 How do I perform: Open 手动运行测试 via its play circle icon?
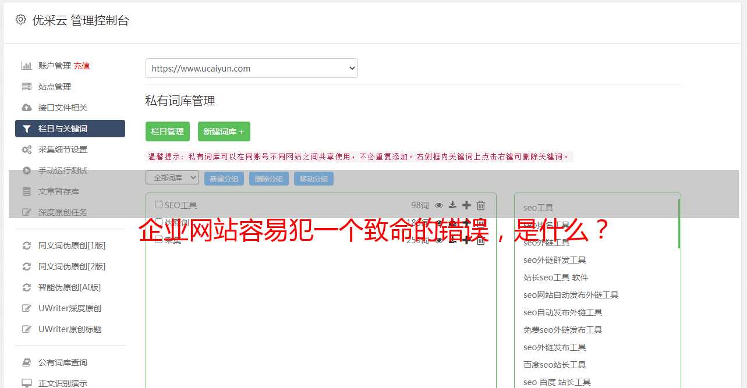[27, 170]
